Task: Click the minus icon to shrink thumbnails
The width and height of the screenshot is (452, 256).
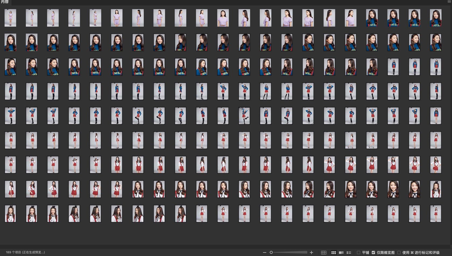Action: point(264,253)
